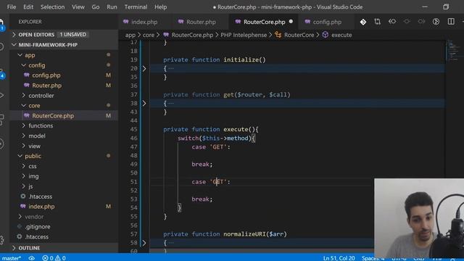Image resolution: width=464 pixels, height=261 pixels.
Task: Click the execute function name on line 45
Action: coord(236,129)
